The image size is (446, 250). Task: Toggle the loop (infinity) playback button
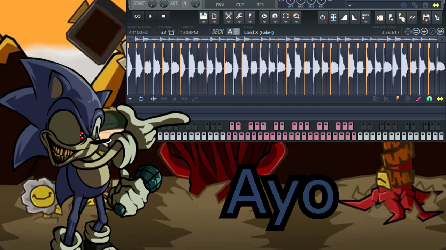(138, 16)
